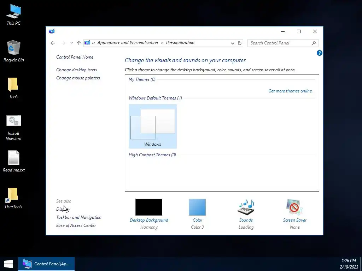The width and height of the screenshot is (362, 271).
Task: Click Get more themes online link
Action: point(290,91)
